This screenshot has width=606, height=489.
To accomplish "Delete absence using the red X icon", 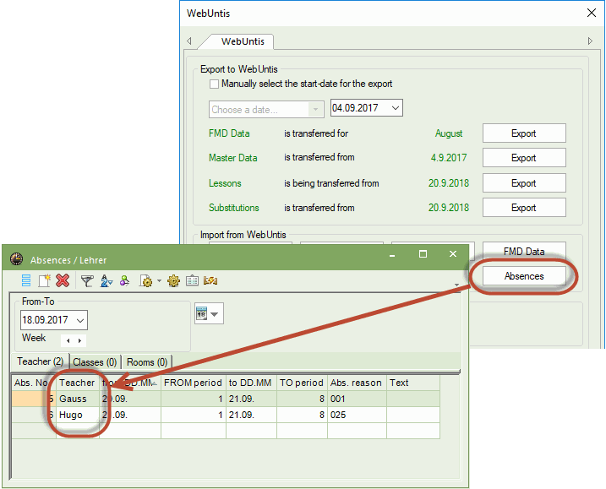I will 63,280.
